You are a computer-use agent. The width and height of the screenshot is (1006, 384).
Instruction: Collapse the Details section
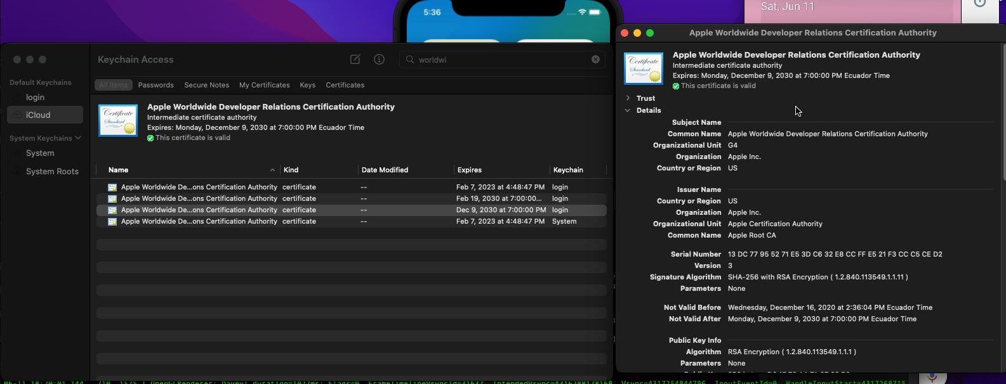tap(628, 110)
